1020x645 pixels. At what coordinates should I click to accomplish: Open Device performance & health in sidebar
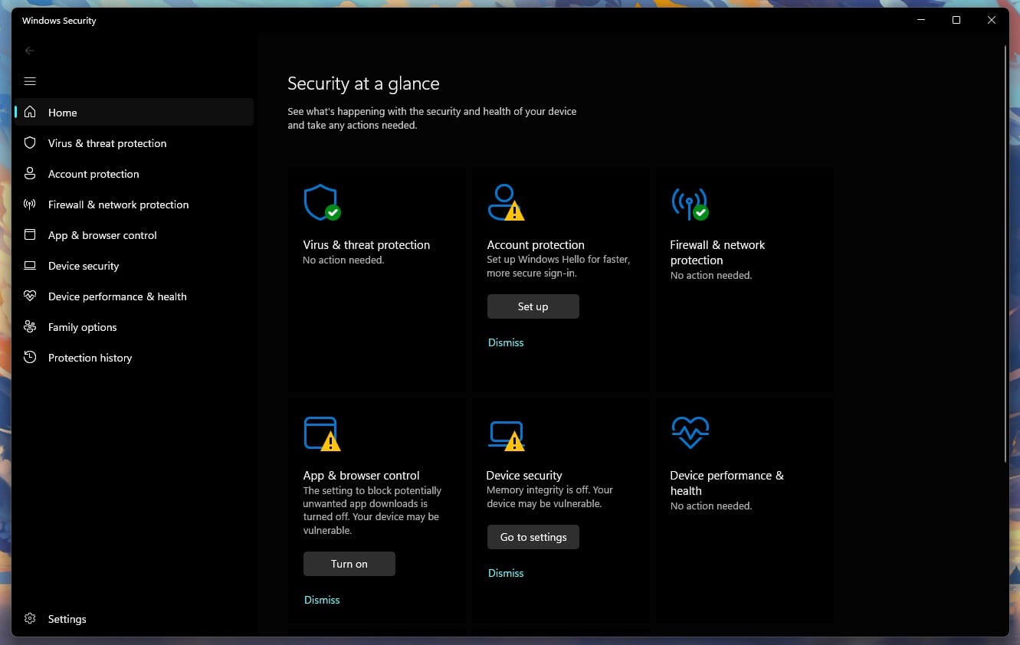134,296
